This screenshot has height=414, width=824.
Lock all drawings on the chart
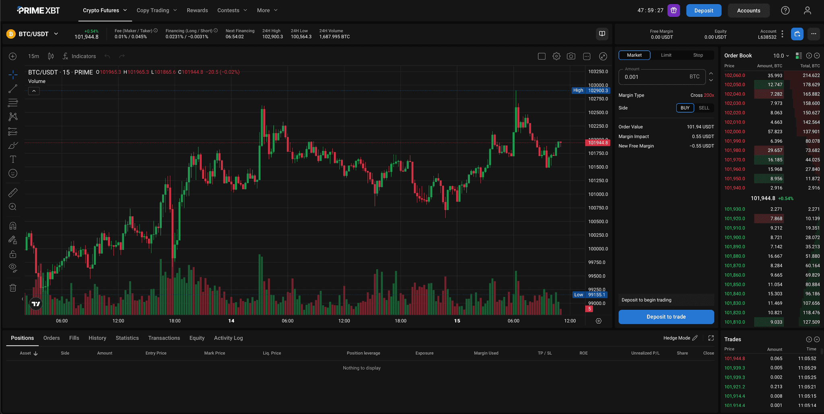pos(12,254)
